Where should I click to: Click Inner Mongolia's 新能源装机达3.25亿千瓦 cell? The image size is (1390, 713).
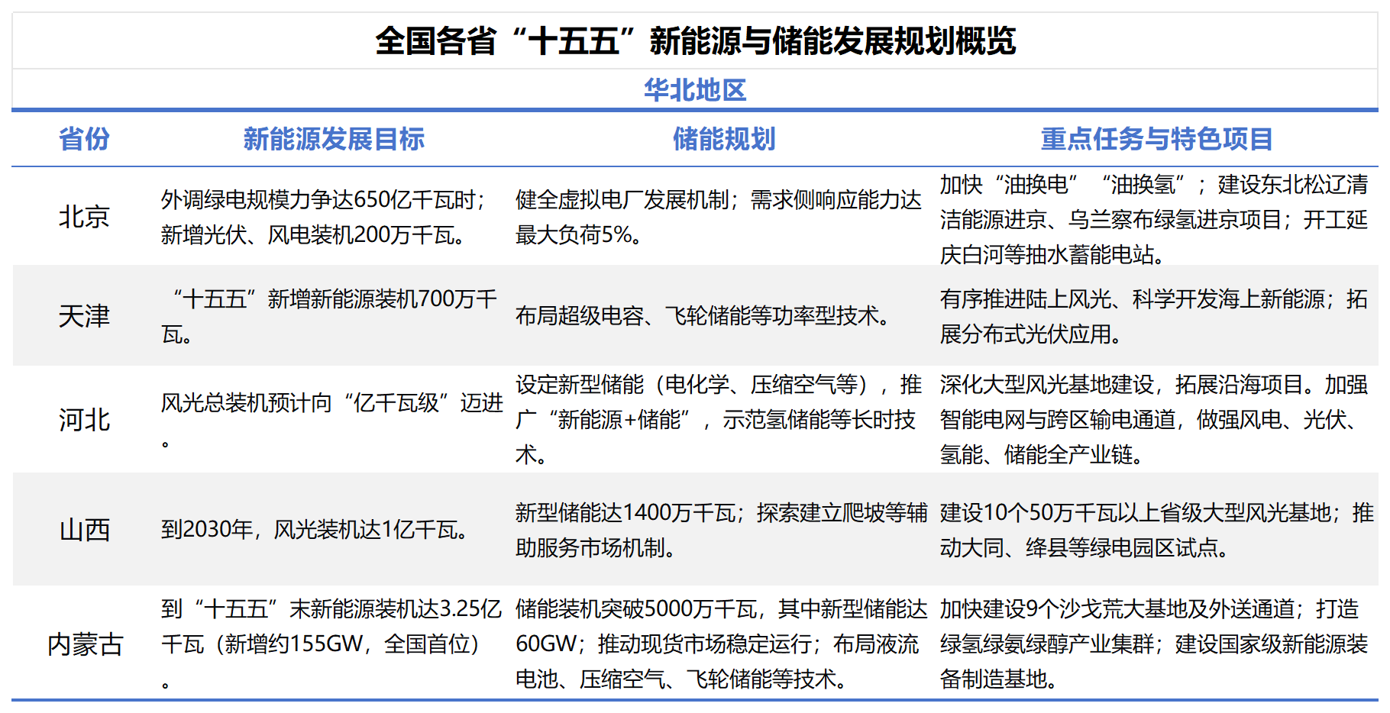(331, 644)
